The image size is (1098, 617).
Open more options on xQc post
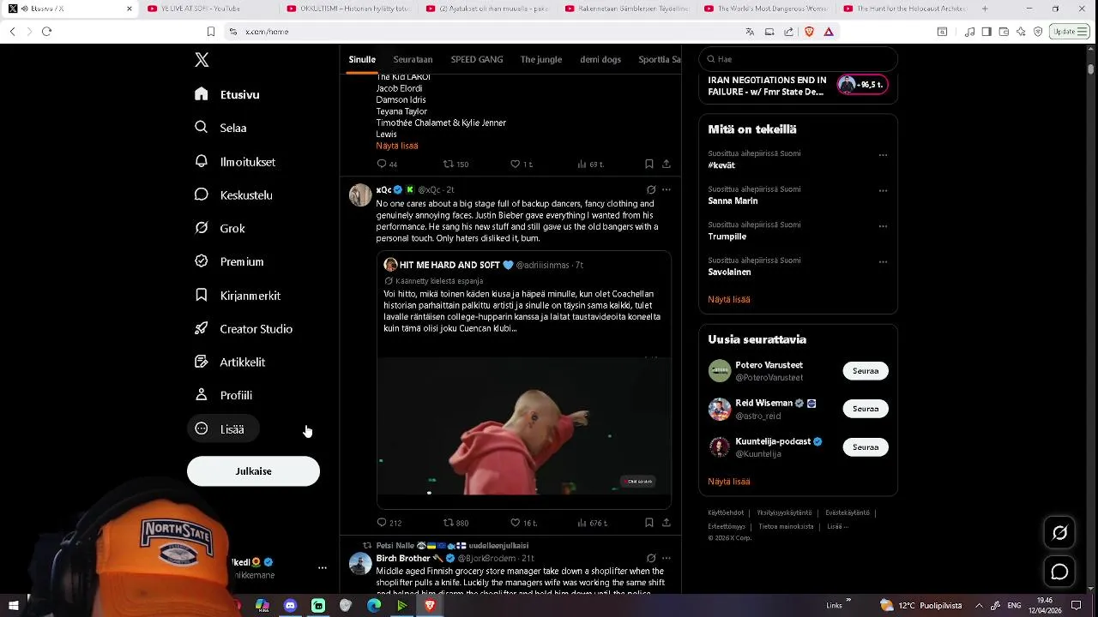coord(667,189)
